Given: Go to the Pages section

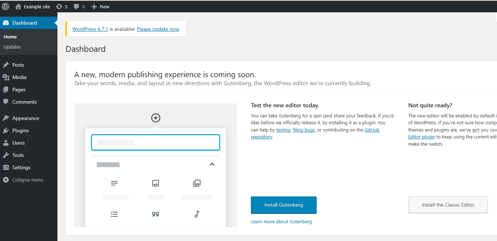Looking at the screenshot, I should [19, 90].
